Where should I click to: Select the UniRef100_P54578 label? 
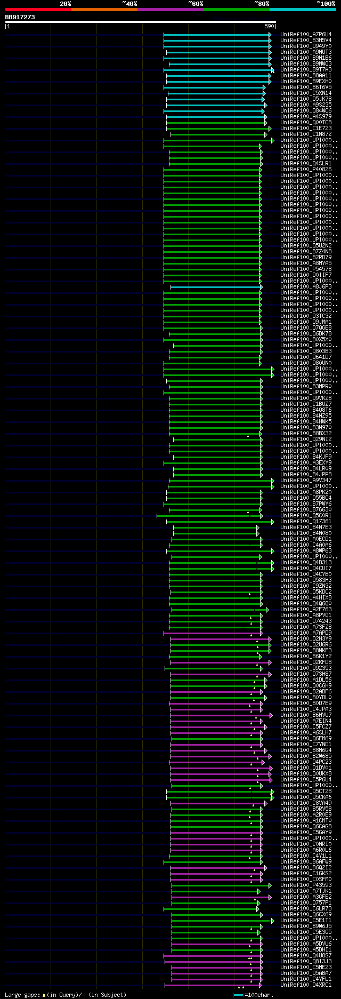[306, 269]
